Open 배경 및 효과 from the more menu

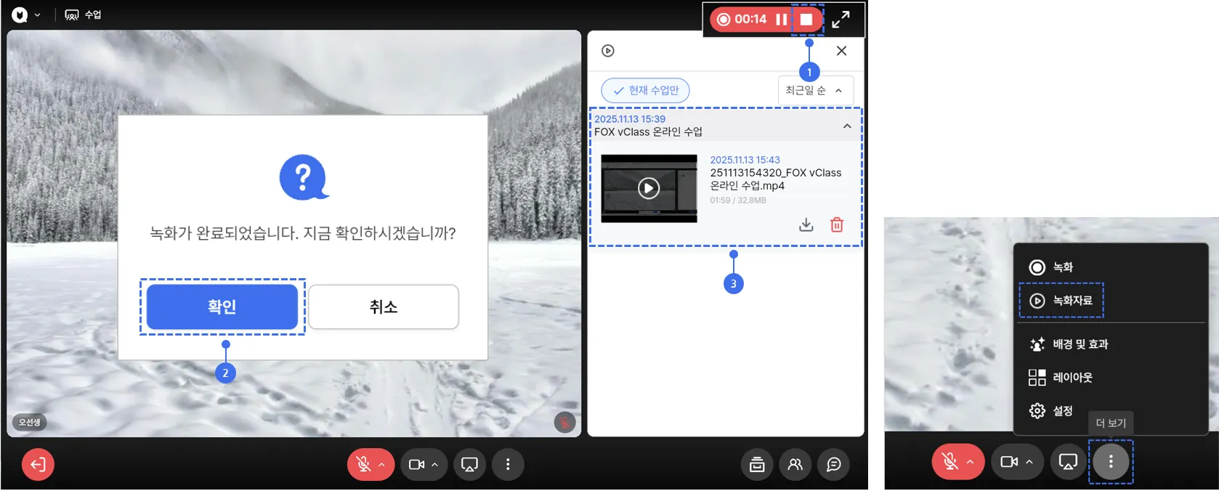point(1069,344)
